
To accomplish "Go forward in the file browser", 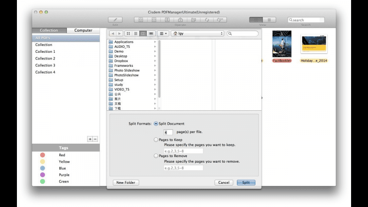I will coord(119,33).
